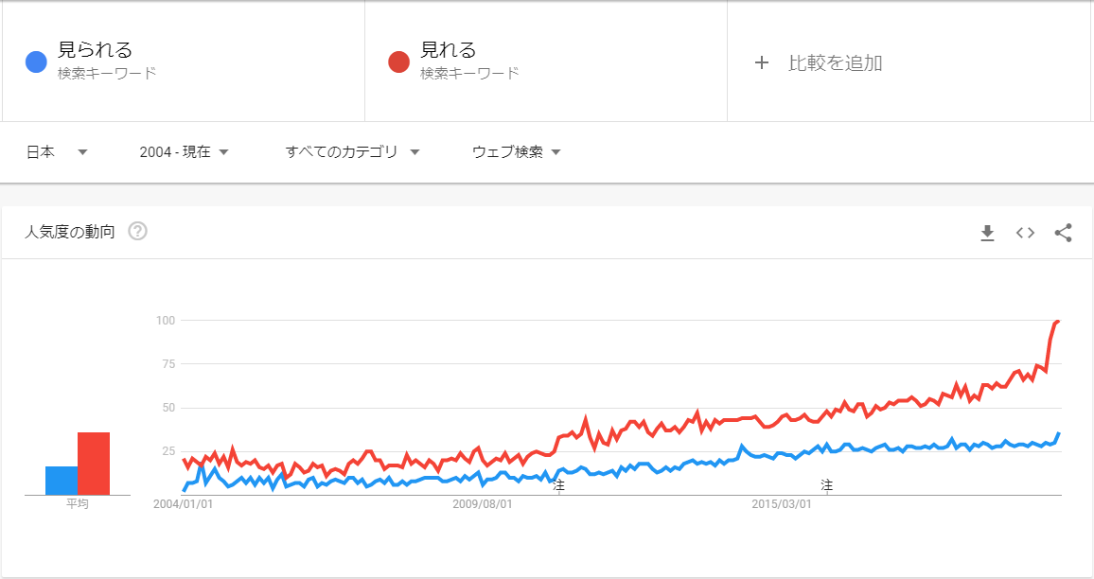Click the plus icon to add comparison
The width and height of the screenshot is (1094, 579).
click(762, 62)
